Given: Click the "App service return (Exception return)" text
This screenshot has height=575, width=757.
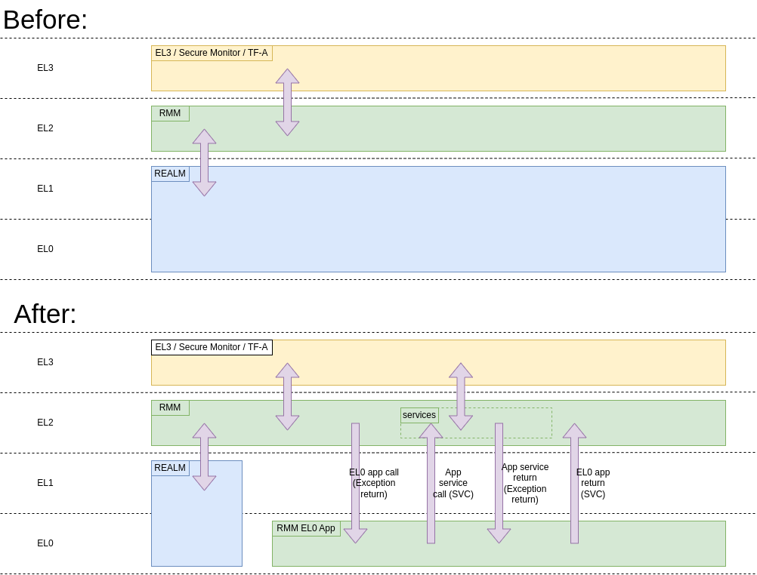Looking at the screenshot, I should 525,483.
